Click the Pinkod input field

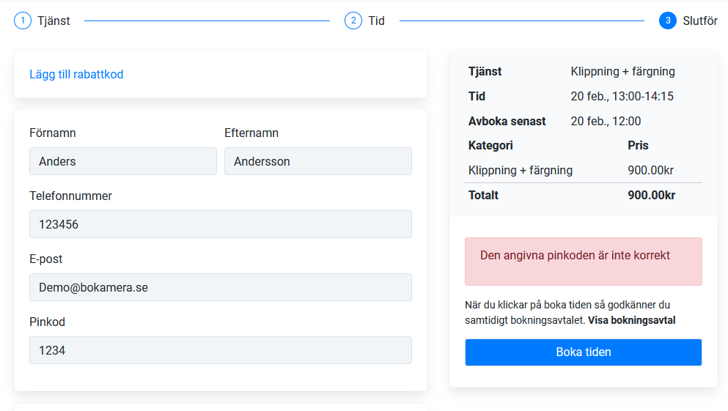click(221, 350)
